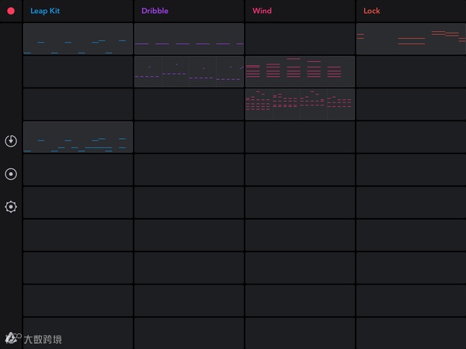Open the metronome/tempo dial icon
Image resolution: width=466 pixels, height=349 pixels.
(x=11, y=141)
